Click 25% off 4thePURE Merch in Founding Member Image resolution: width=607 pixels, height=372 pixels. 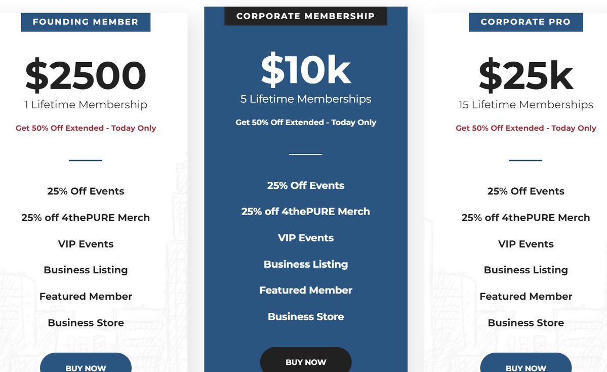click(86, 218)
